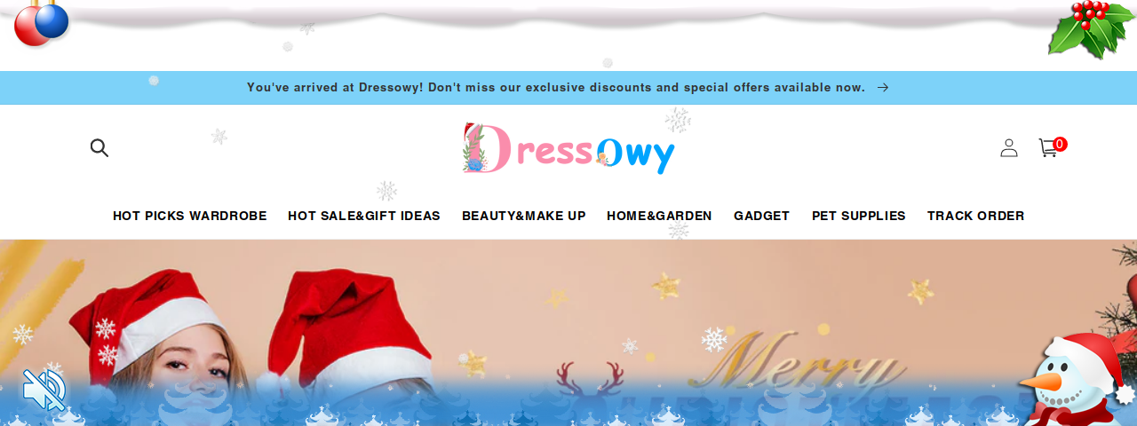Toggle the muted sound speaker icon
The height and width of the screenshot is (426, 1137).
click(x=44, y=390)
